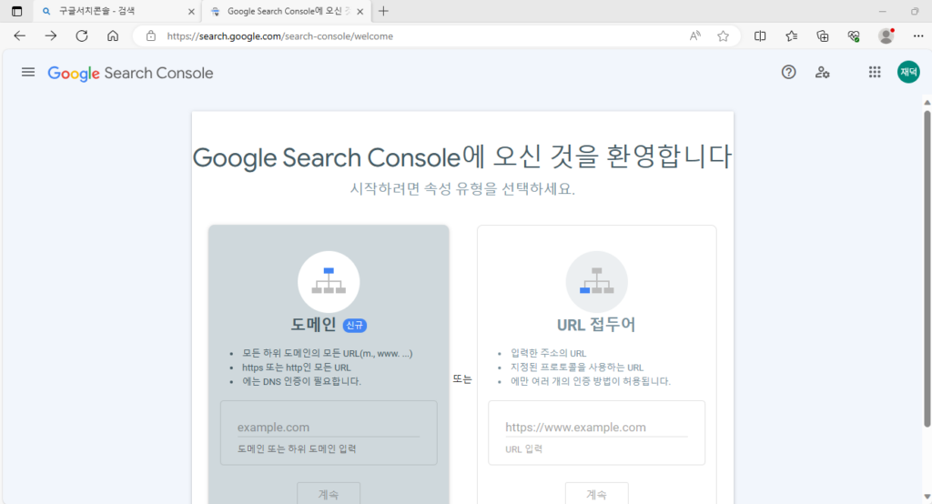Image resolution: width=932 pixels, height=504 pixels.
Task: Click the browser address bar URL
Action: click(280, 36)
